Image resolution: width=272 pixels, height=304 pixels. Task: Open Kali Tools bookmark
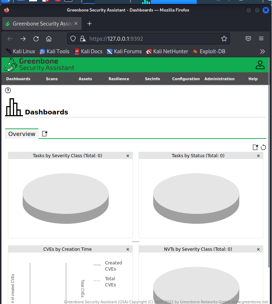(x=54, y=51)
